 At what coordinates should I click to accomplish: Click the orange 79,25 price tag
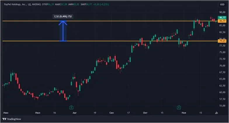pyautogui.click(x=222, y=41)
